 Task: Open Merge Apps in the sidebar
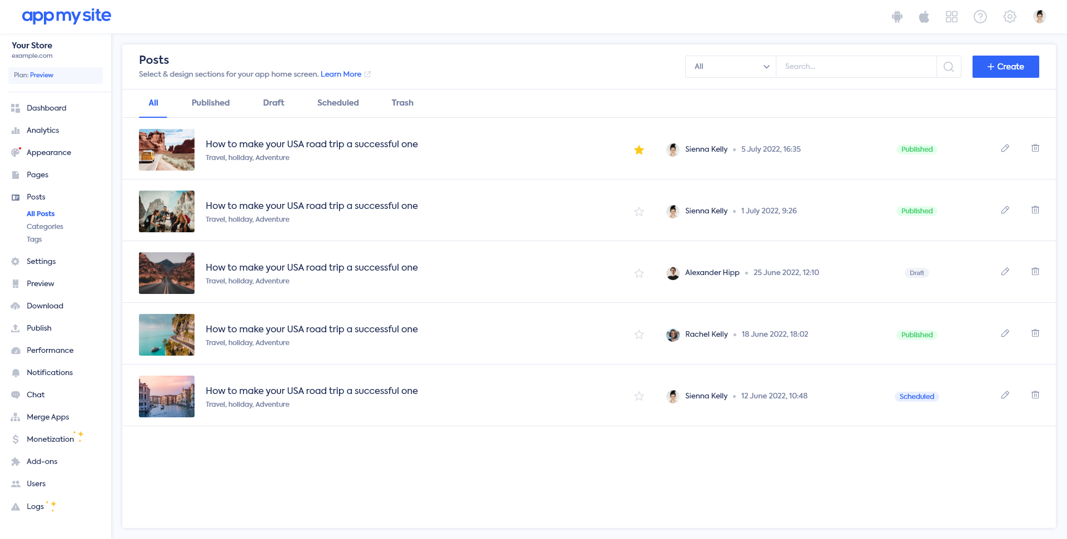coord(48,417)
